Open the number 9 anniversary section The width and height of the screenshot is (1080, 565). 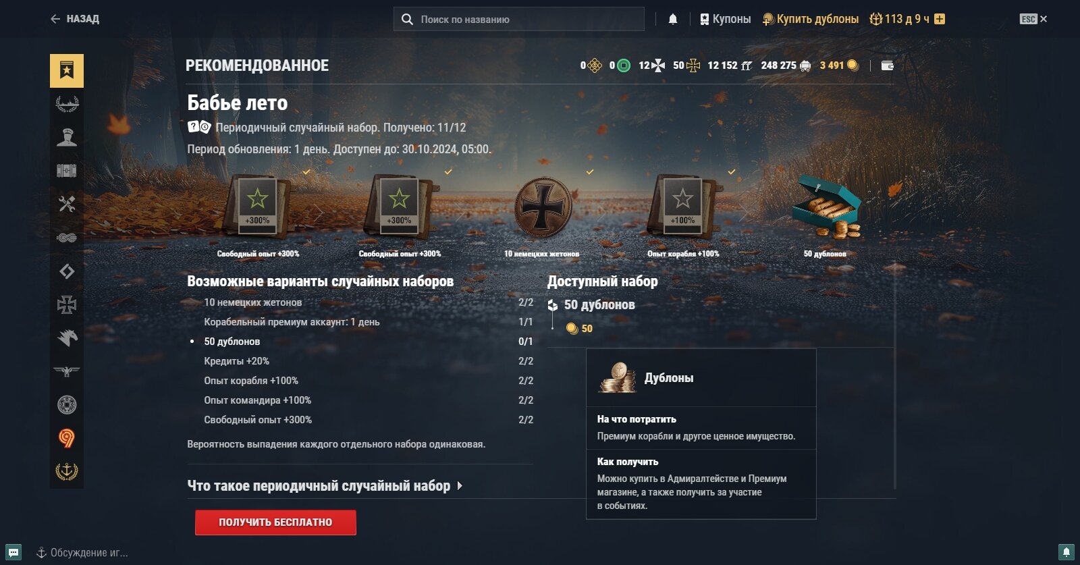point(67,438)
